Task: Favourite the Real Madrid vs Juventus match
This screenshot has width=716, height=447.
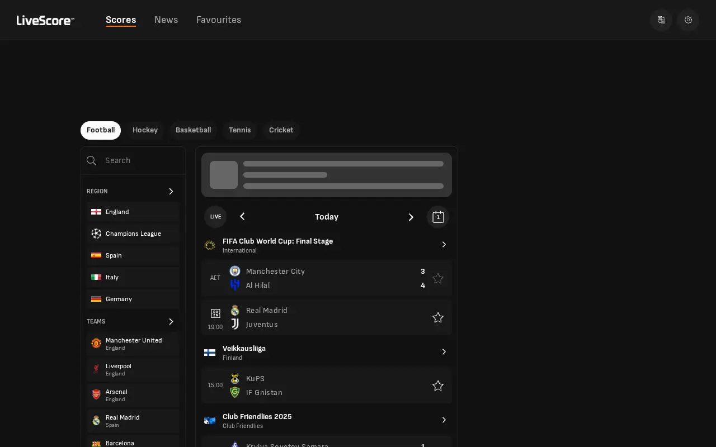Action: (438, 317)
